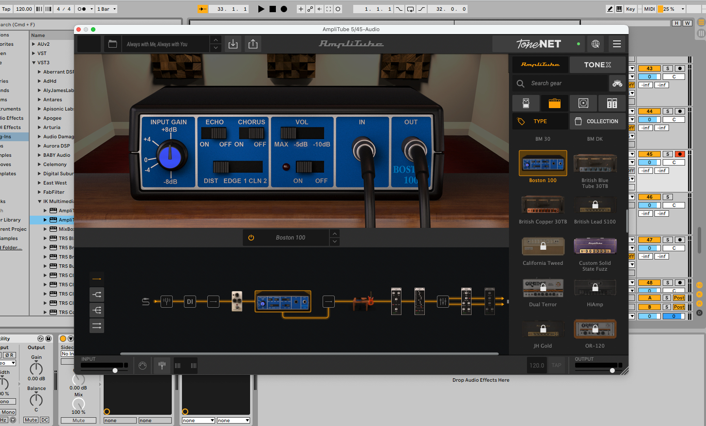Image resolution: width=706 pixels, height=426 pixels.
Task: Select the stomp pedal gear category icon
Action: tap(526, 103)
